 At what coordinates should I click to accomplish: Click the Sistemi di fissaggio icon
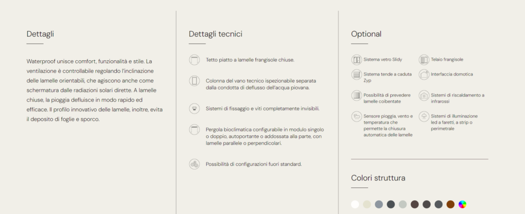[194, 109]
